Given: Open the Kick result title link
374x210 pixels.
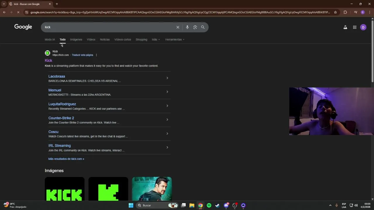Looking at the screenshot, I should click(49, 60).
